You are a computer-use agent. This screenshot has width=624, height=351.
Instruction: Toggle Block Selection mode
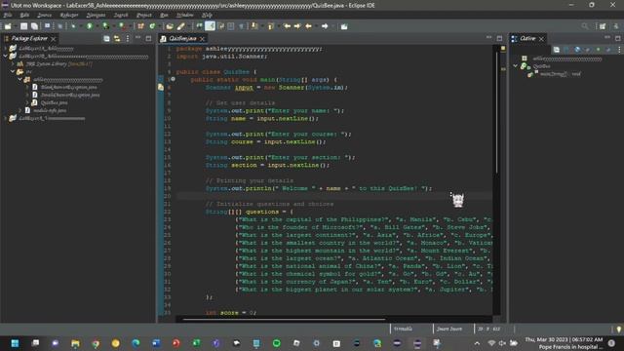coord(231,26)
